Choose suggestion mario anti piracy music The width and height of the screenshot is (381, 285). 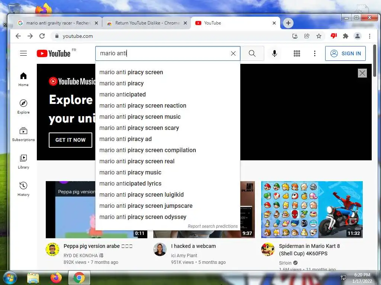pos(168,173)
